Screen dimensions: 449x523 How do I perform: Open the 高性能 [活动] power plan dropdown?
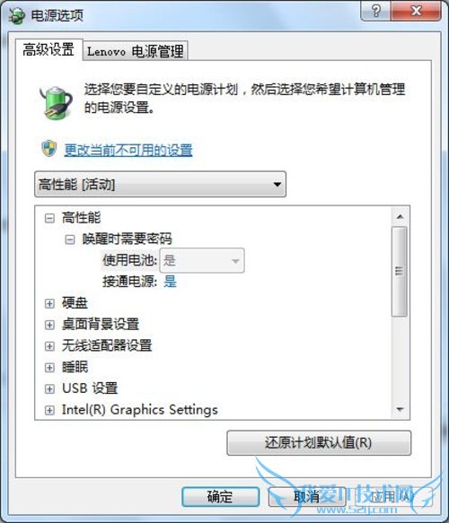click(x=160, y=184)
